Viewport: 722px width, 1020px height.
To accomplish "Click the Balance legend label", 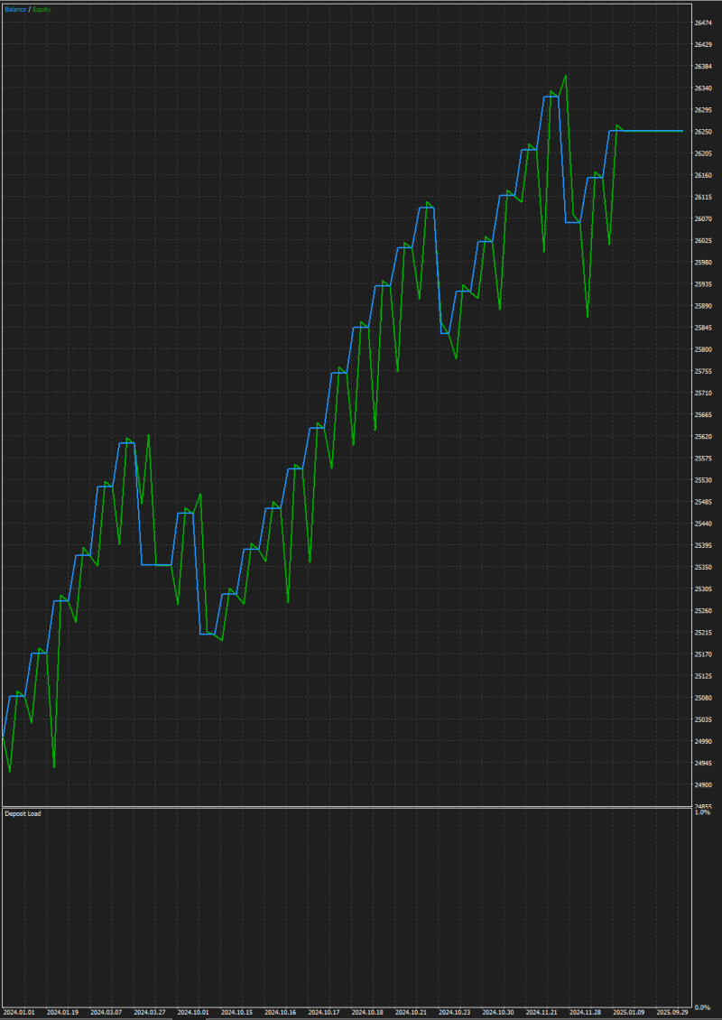I will [15, 10].
